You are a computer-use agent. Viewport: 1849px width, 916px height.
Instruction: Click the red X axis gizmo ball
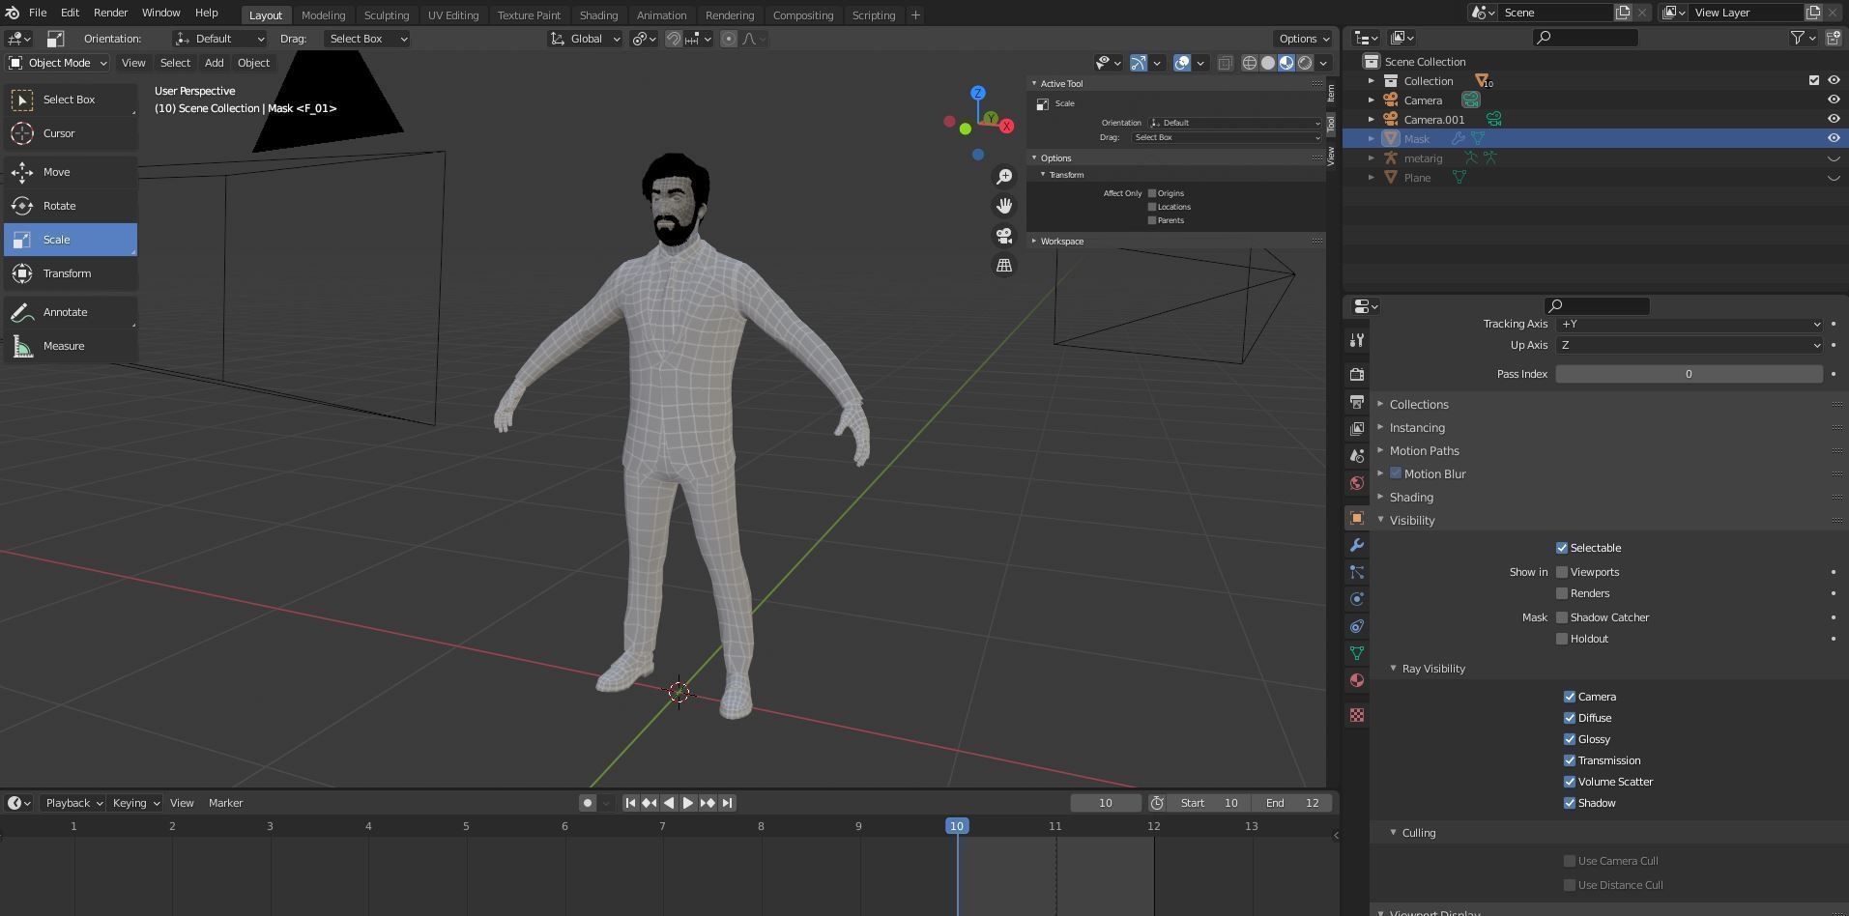coord(1007,127)
